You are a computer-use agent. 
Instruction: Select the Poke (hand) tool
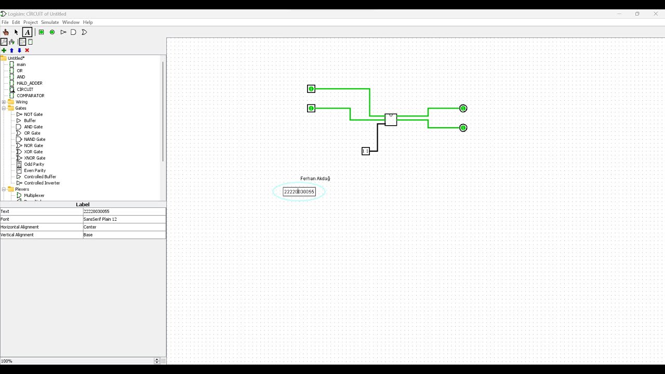pyautogui.click(x=6, y=32)
